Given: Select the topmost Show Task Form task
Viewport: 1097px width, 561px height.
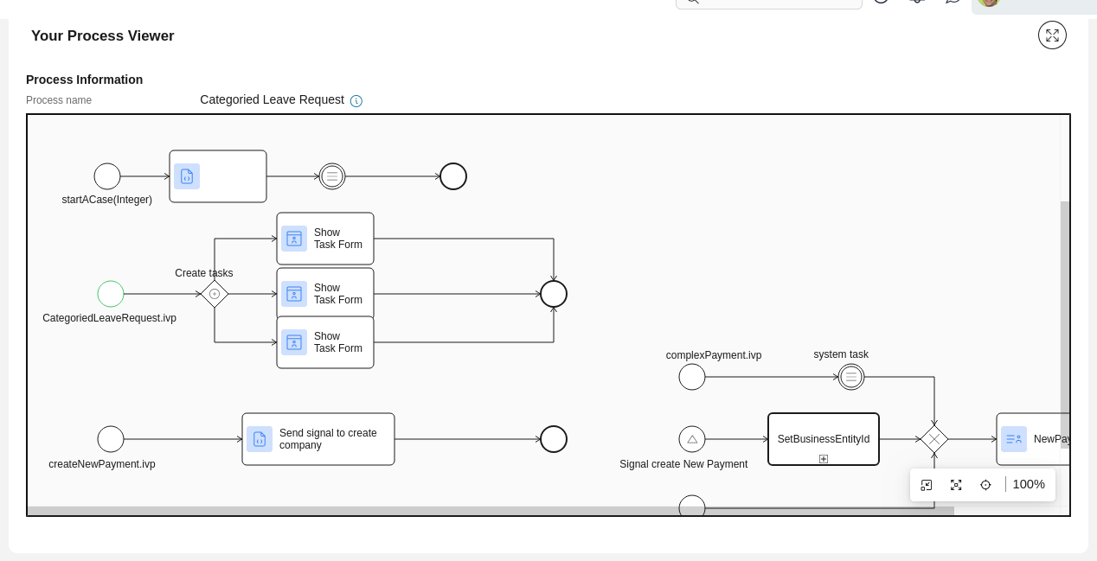Looking at the screenshot, I should [325, 239].
